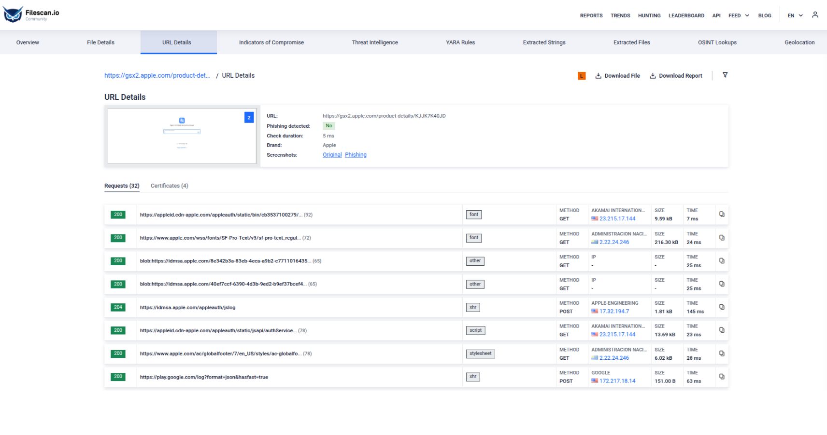Copy the play.google.com request URL
827x435 pixels.
pos(722,377)
